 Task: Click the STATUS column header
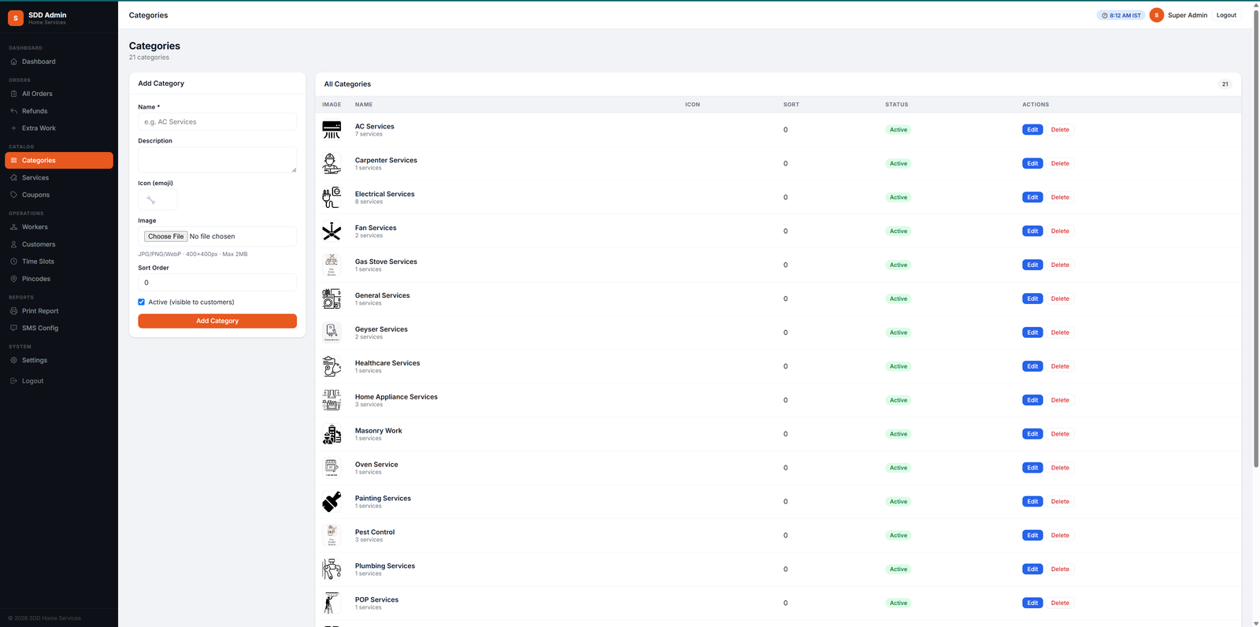coord(897,105)
